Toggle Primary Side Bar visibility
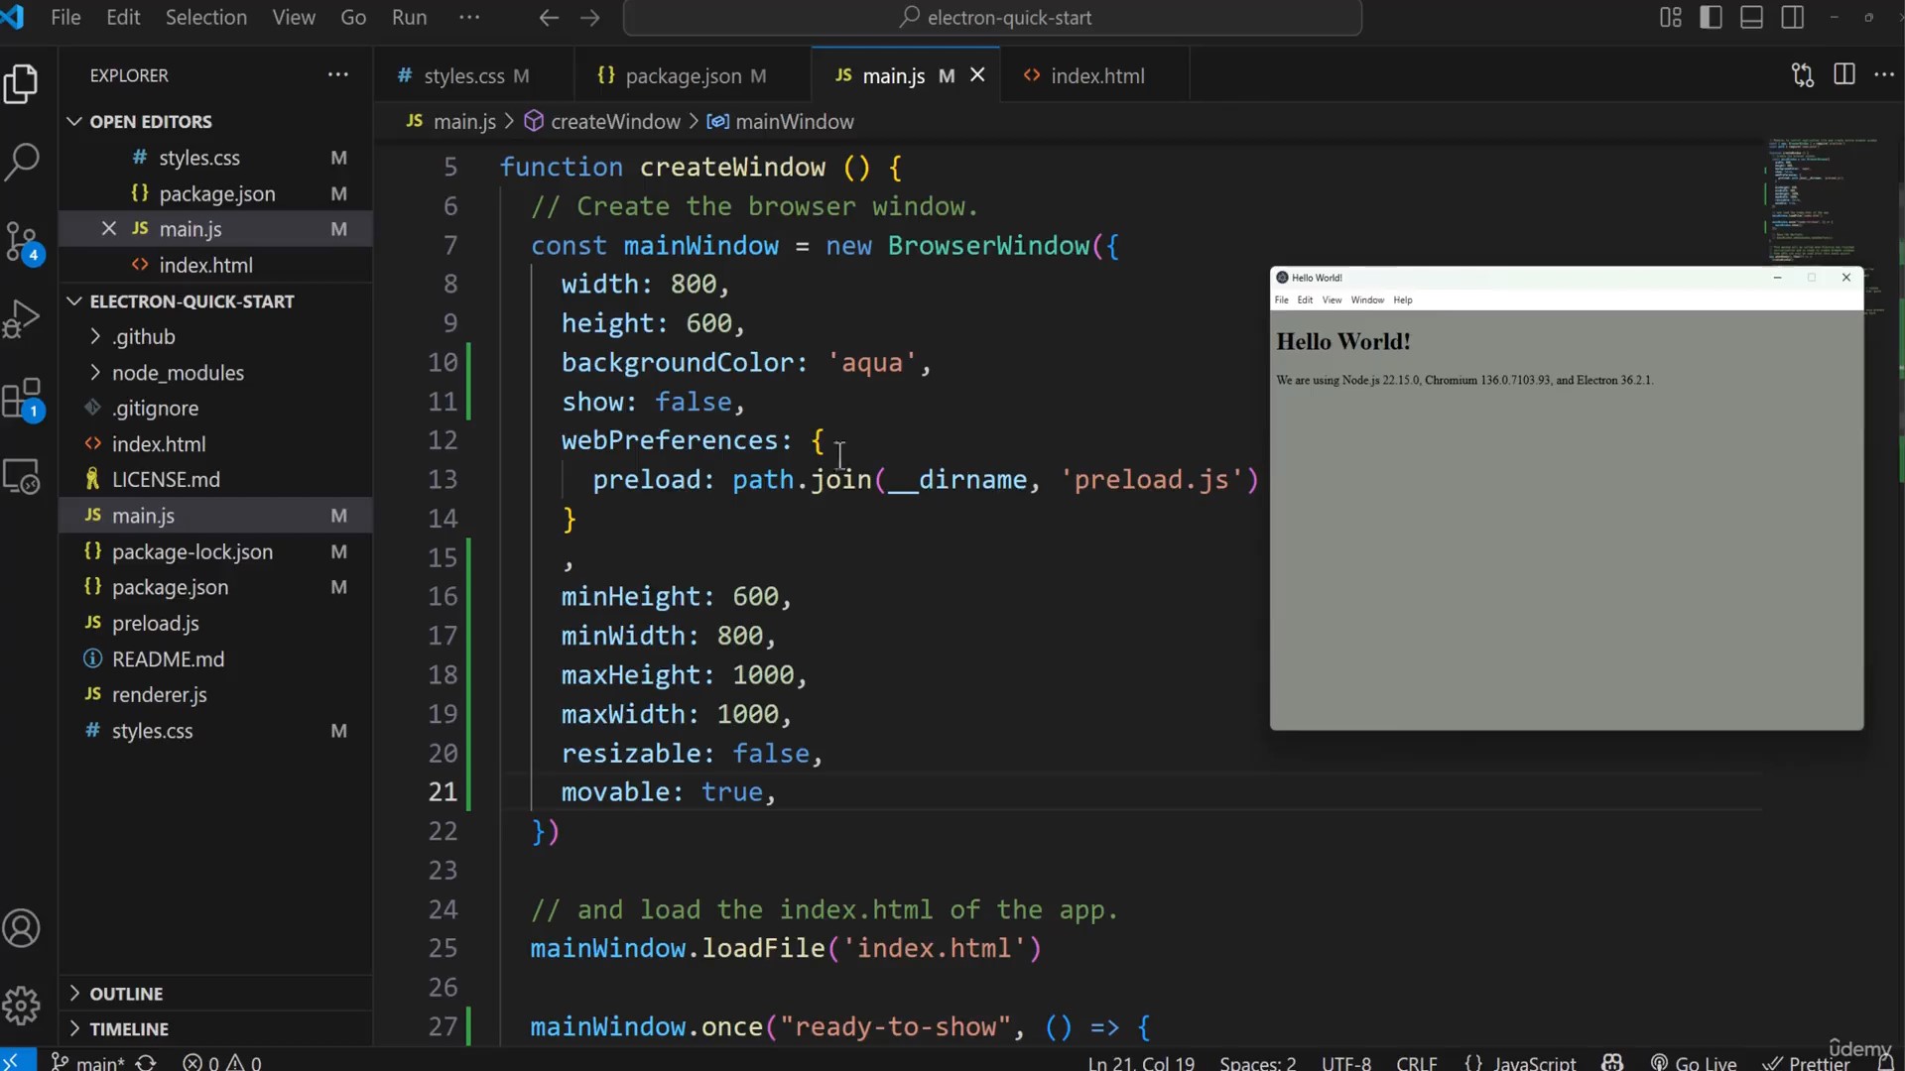Image resolution: width=1905 pixels, height=1071 pixels. [1712, 18]
